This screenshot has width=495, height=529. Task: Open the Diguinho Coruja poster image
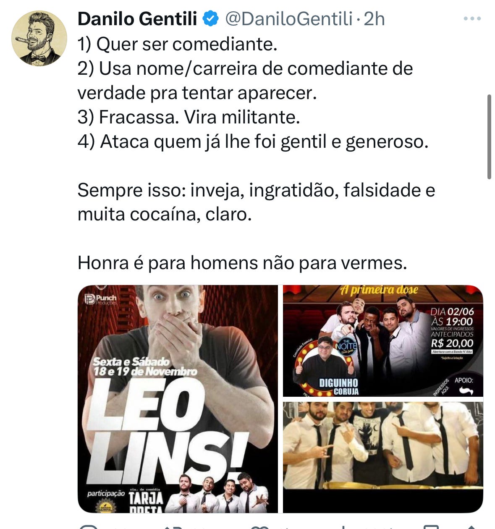pos(383,340)
